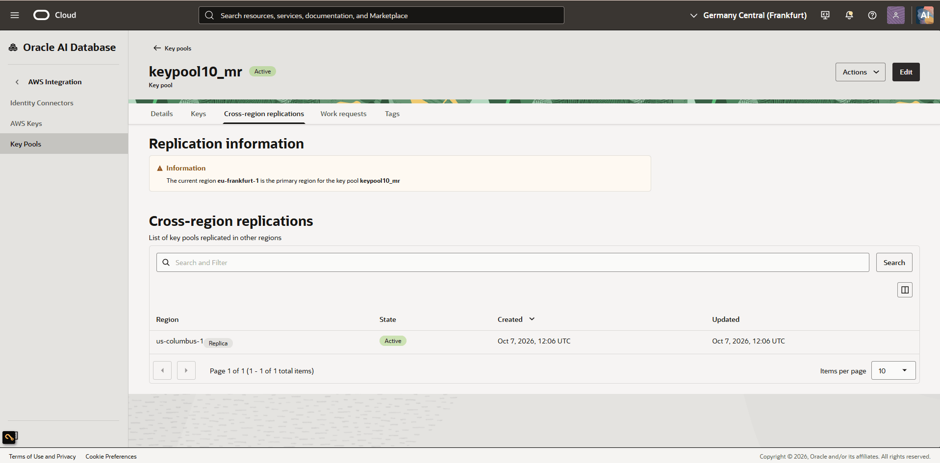Image resolution: width=940 pixels, height=463 pixels.
Task: Switch to the Details tab
Action: pos(162,114)
